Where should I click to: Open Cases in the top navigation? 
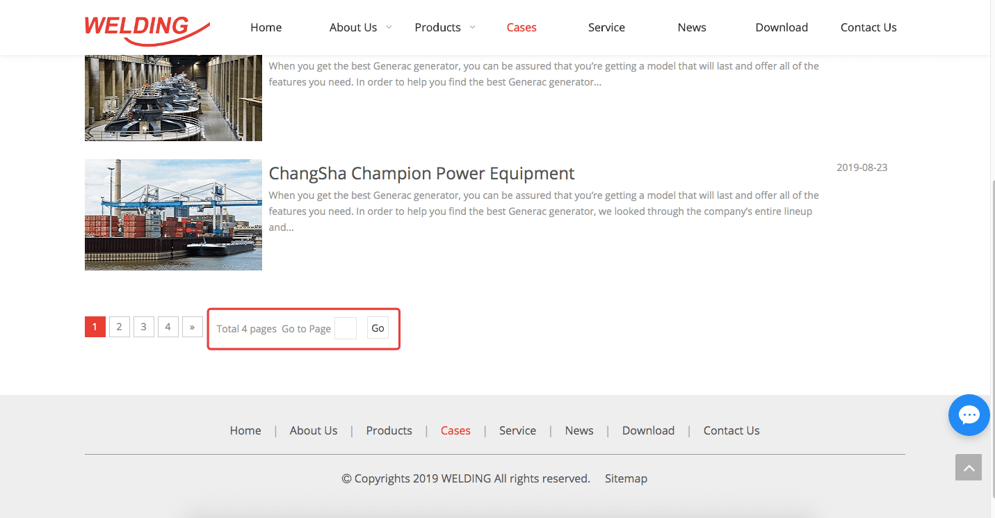521,28
